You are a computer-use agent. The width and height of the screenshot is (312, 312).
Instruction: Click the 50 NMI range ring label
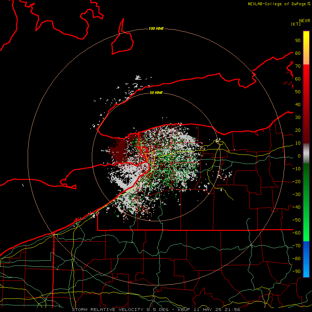coord(156,93)
